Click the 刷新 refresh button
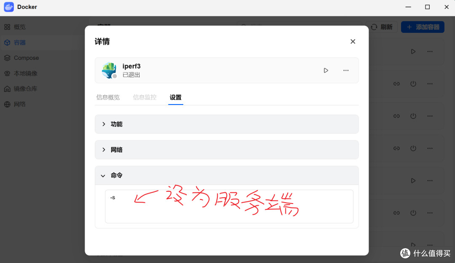 (382, 27)
